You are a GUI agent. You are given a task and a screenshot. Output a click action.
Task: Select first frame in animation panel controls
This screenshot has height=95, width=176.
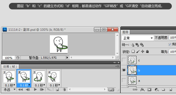[x=20, y=90]
